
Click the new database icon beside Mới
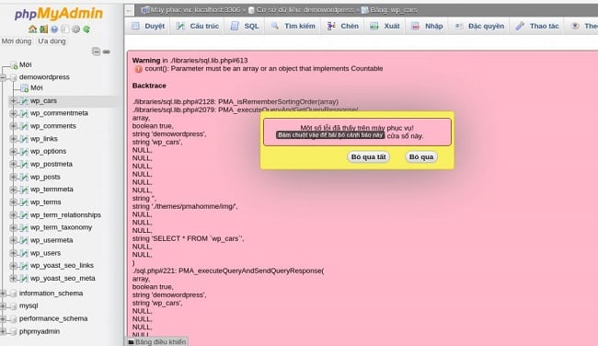coord(14,64)
